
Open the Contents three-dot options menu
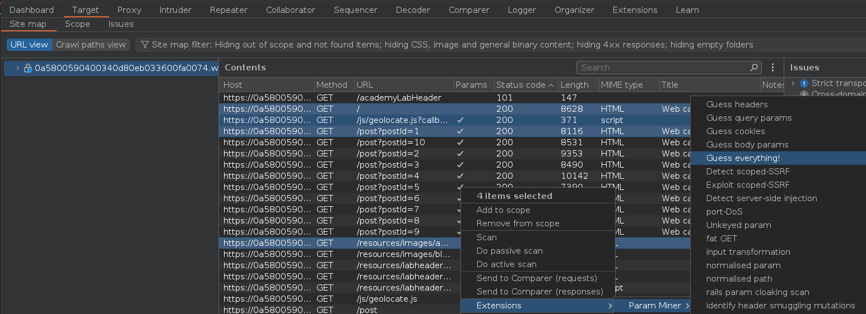pyautogui.click(x=772, y=68)
